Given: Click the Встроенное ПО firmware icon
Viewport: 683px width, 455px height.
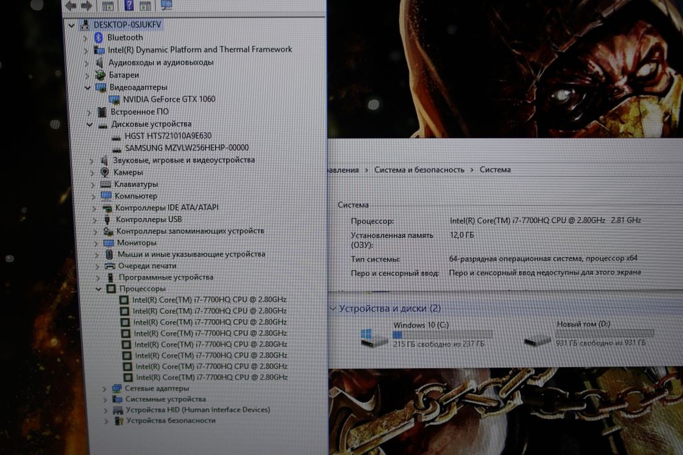Looking at the screenshot, I should click(102, 112).
